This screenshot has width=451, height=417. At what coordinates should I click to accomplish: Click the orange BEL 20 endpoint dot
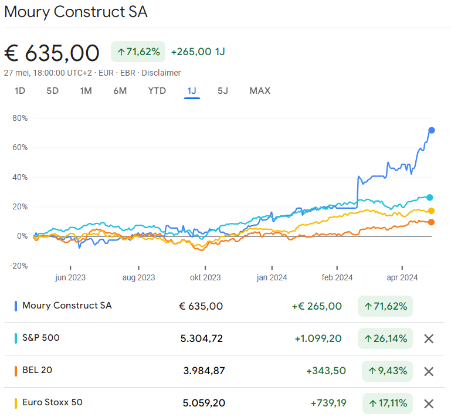431,222
